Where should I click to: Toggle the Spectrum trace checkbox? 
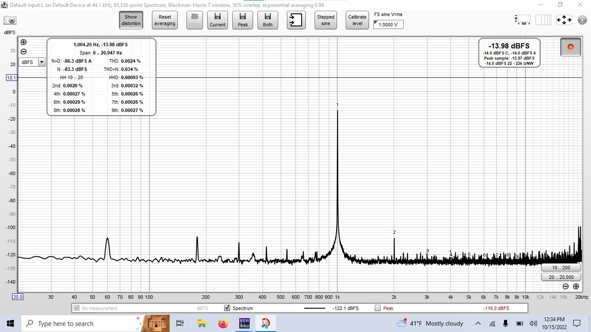coord(227,308)
